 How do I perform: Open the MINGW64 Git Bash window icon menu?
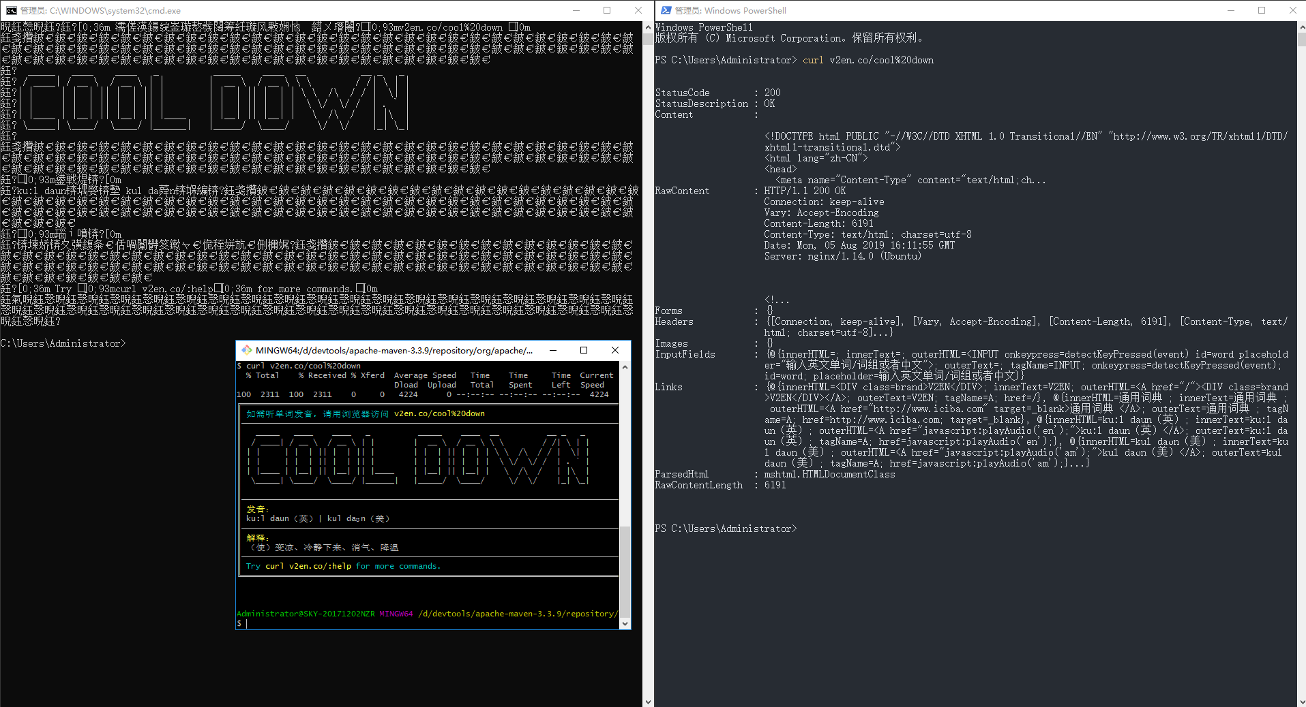(246, 350)
